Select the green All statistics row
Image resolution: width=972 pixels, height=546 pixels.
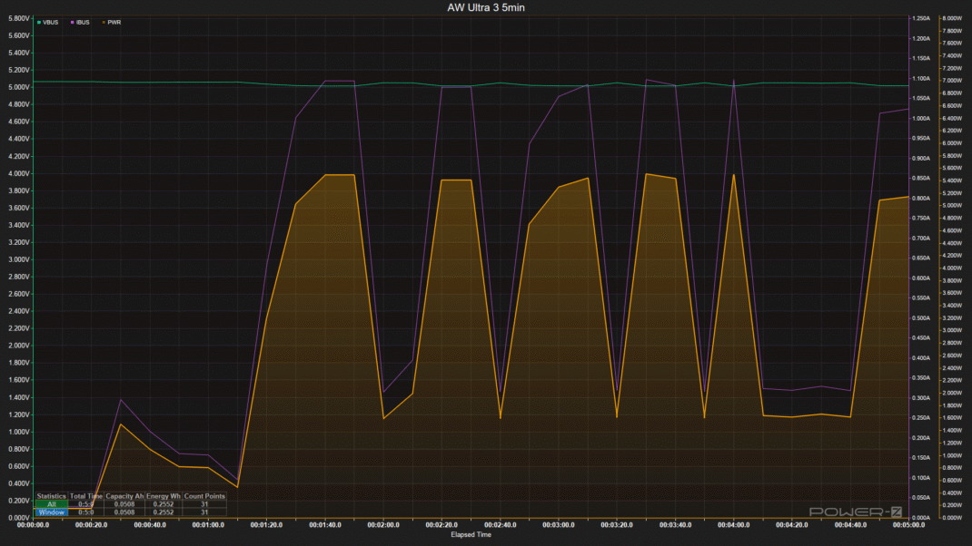coord(51,504)
